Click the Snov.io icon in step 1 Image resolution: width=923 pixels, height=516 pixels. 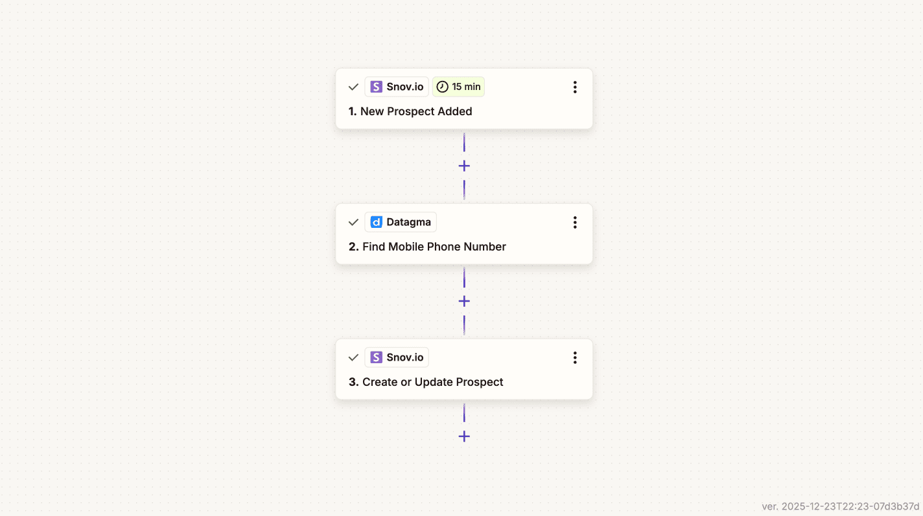pos(377,87)
